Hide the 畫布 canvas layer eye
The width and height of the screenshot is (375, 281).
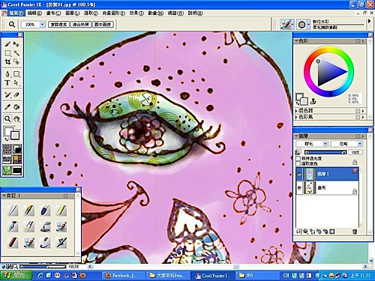[x=299, y=188]
